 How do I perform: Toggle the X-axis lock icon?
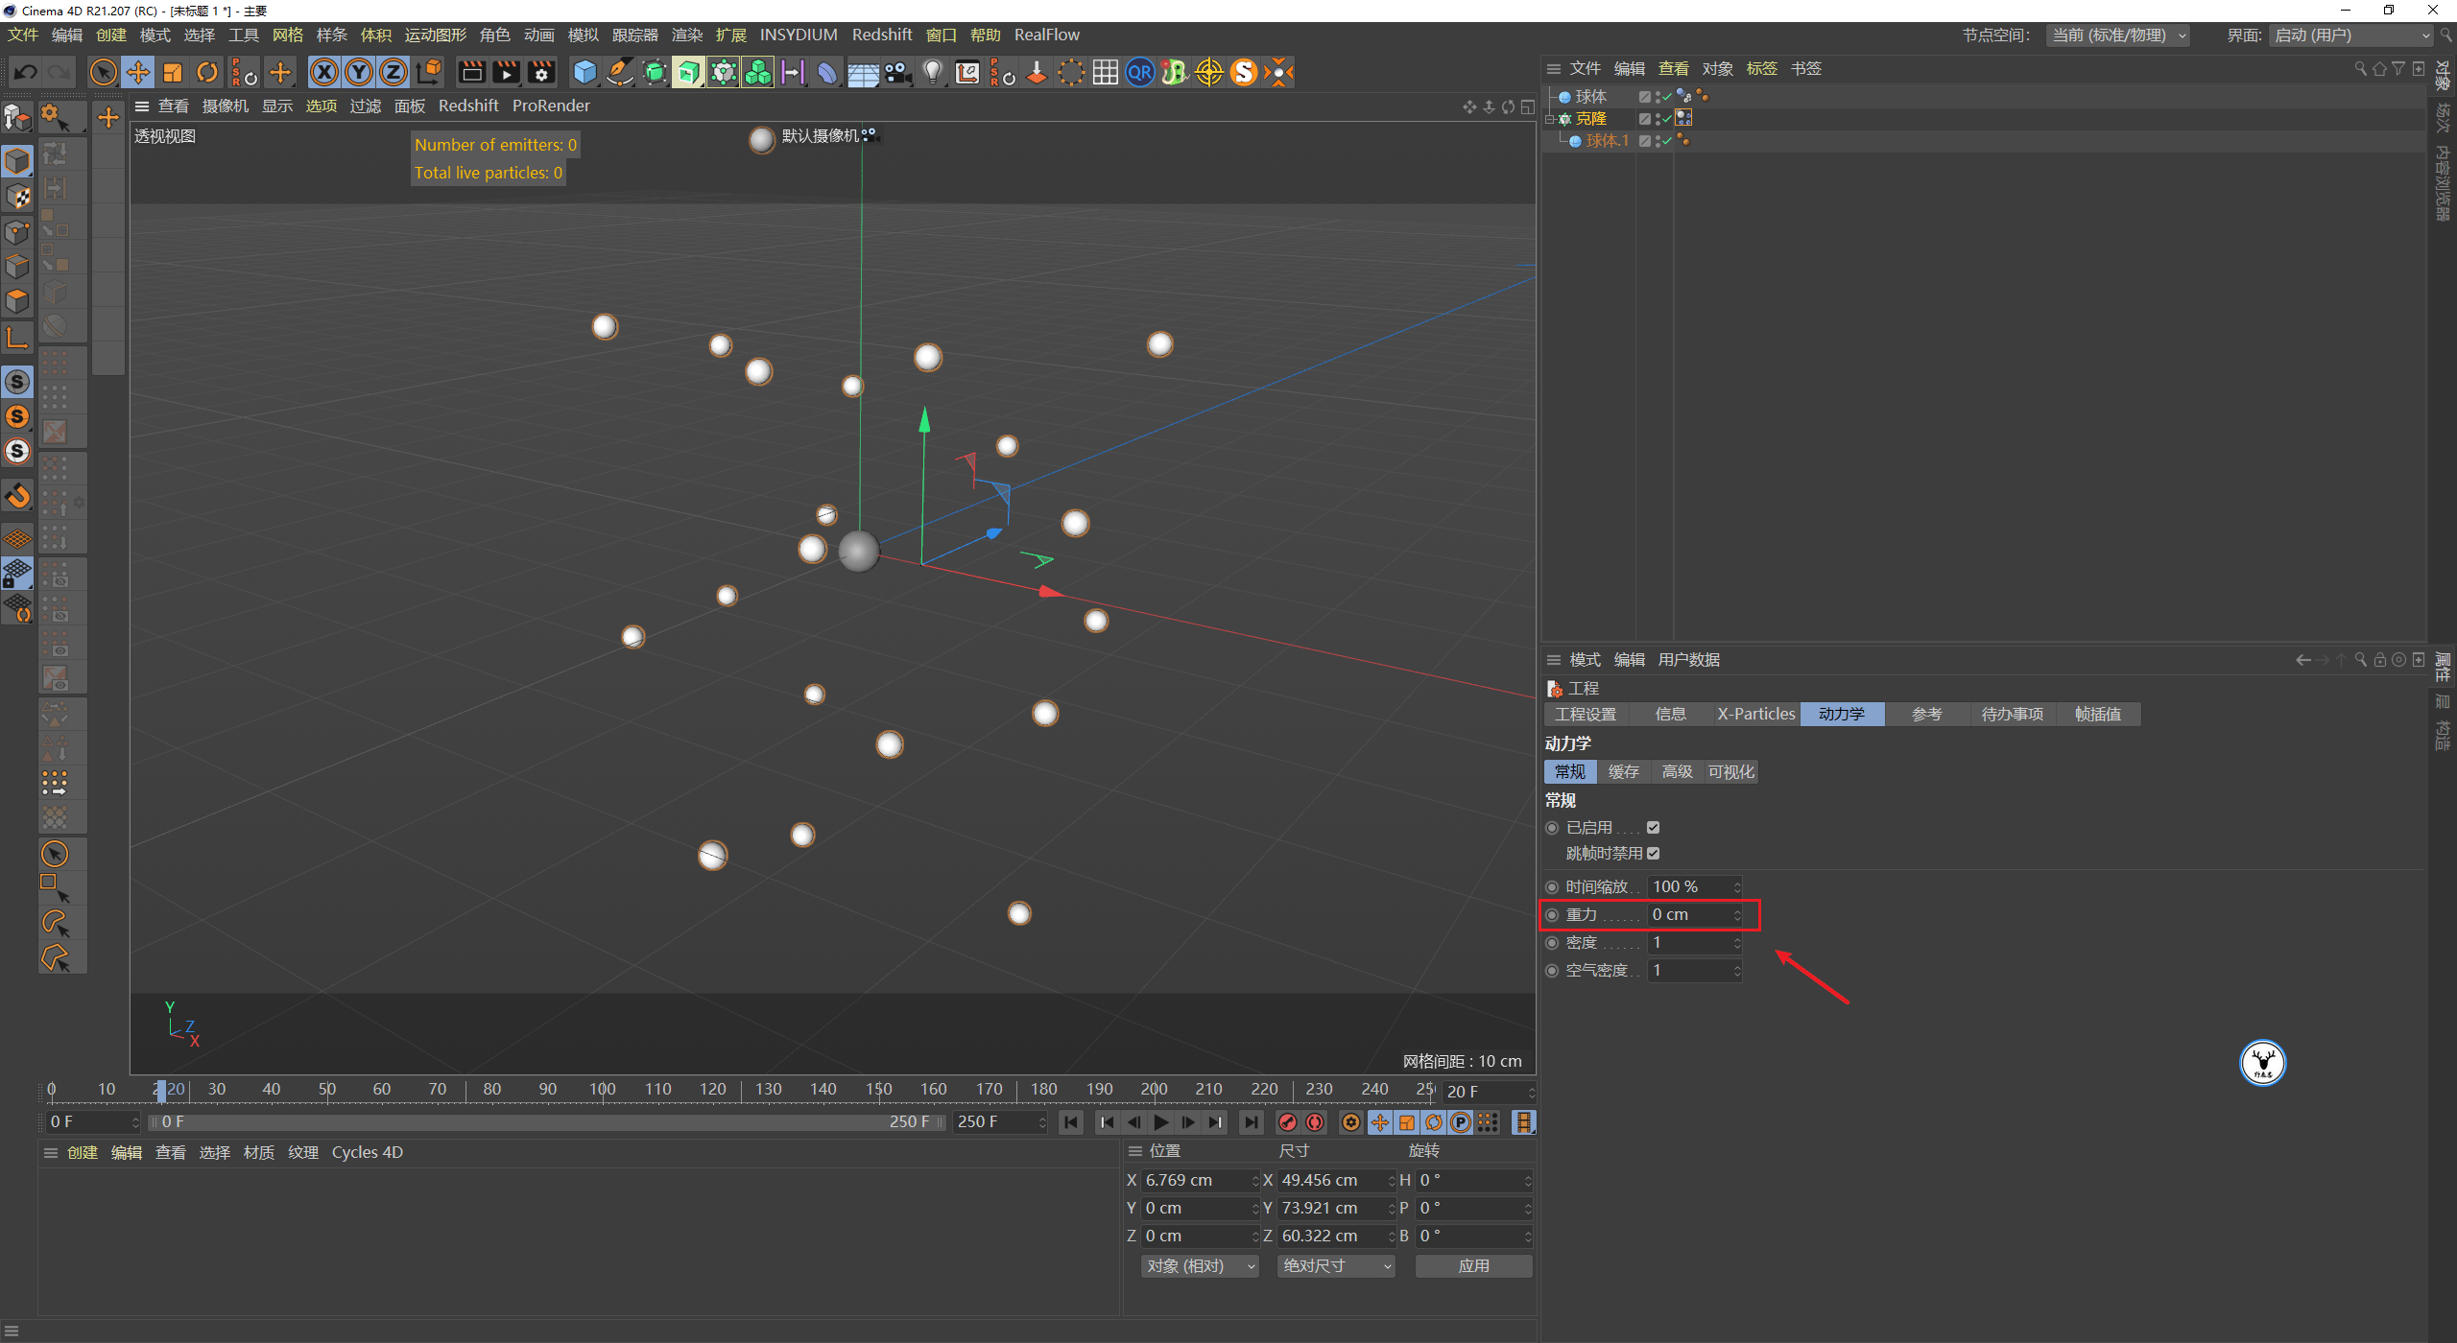click(324, 72)
